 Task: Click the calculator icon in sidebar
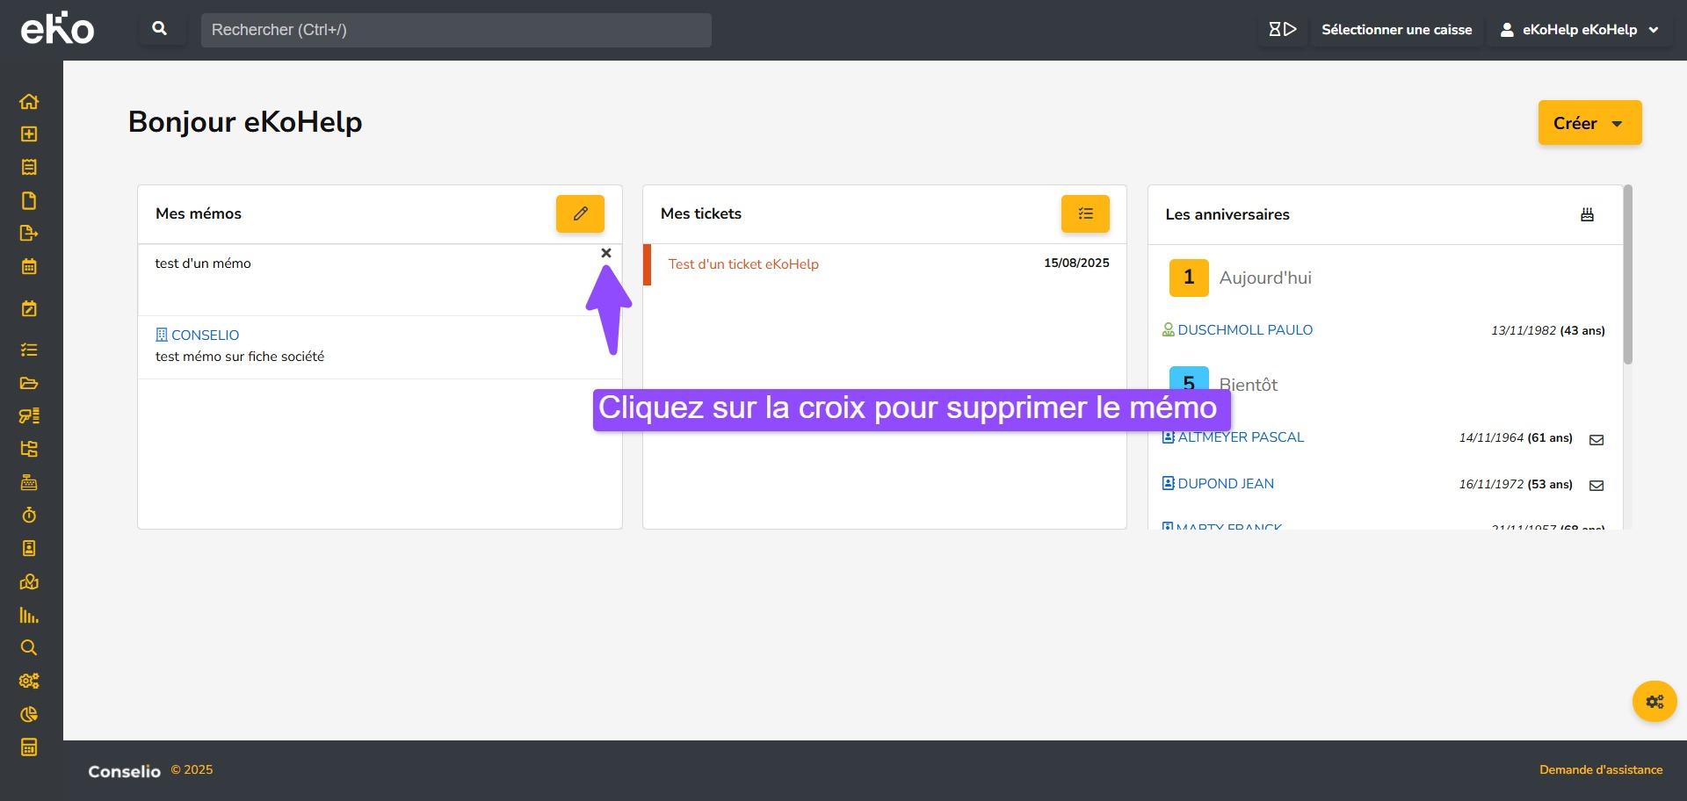[29, 747]
